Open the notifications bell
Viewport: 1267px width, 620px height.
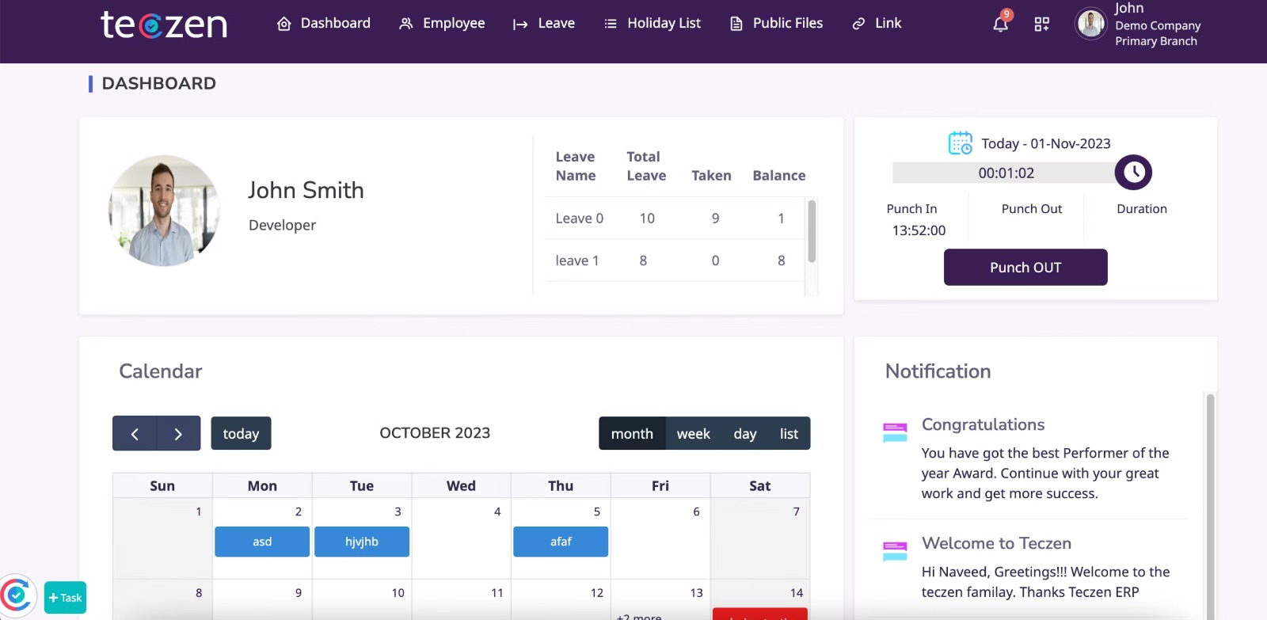pyautogui.click(x=1001, y=23)
